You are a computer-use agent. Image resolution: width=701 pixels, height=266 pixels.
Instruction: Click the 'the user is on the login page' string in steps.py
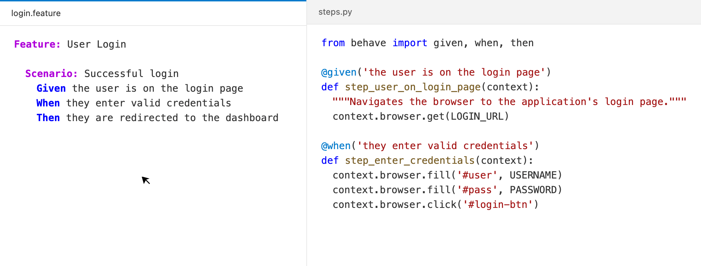454,72
